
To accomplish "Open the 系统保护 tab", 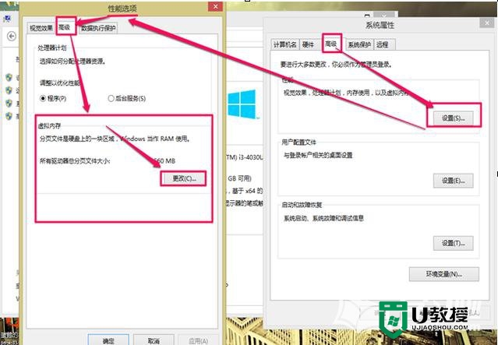I will click(359, 44).
